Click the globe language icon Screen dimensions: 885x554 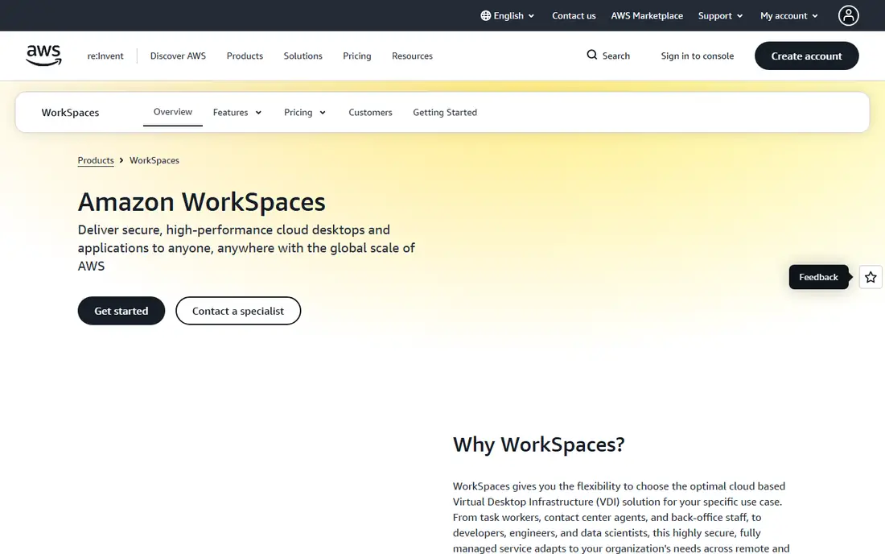(485, 16)
